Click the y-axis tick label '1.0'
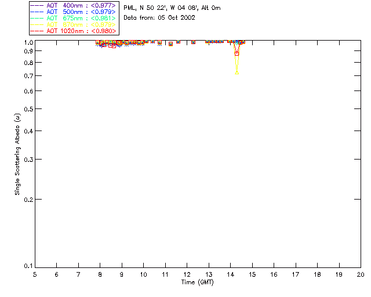Screen dimensions: 371x297 28,42
